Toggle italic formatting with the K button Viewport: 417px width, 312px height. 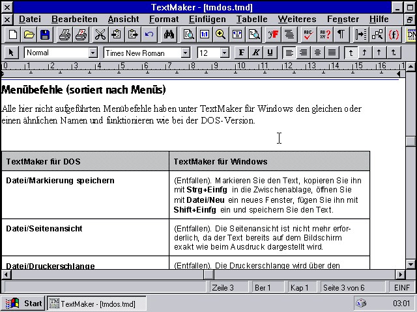coord(255,53)
